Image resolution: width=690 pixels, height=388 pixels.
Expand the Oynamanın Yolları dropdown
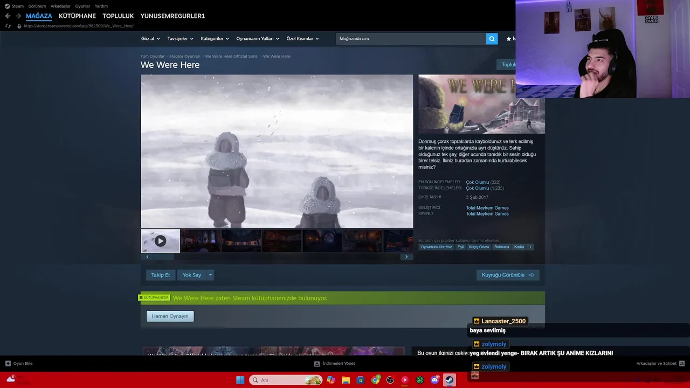click(x=258, y=39)
